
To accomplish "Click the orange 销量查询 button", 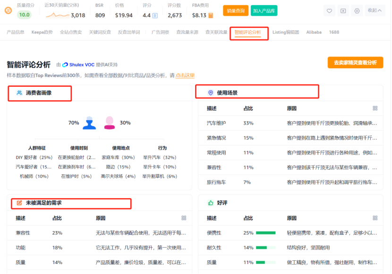I will tap(236, 11).
